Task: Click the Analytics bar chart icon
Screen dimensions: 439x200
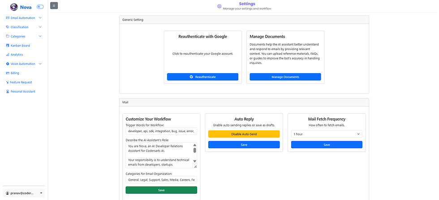Action: pyautogui.click(x=8, y=54)
